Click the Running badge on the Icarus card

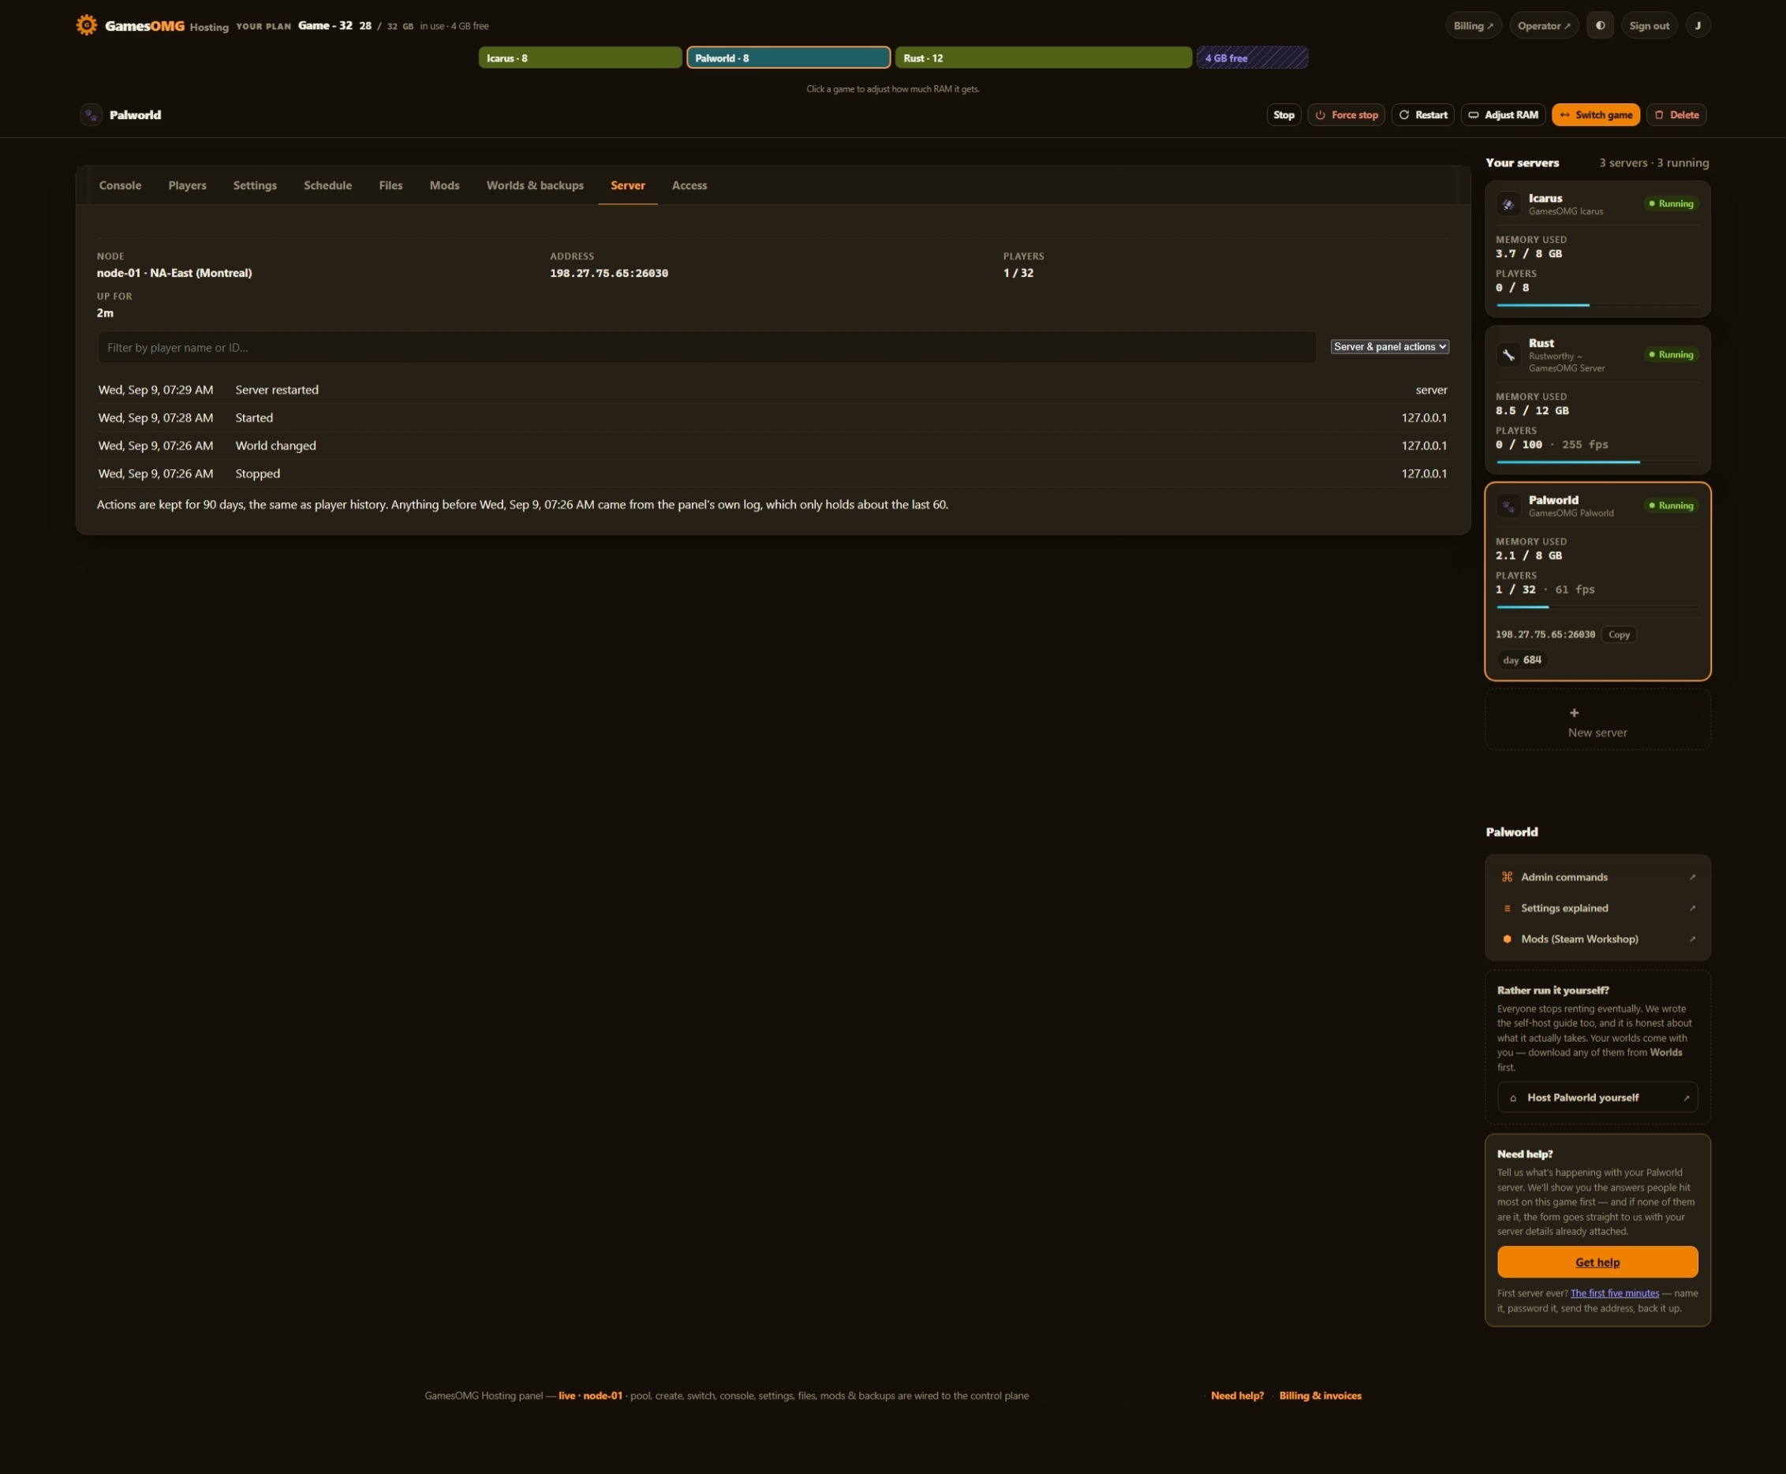point(1671,203)
